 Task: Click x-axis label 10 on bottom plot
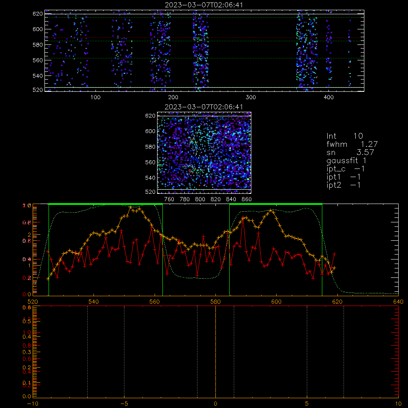tap(398, 404)
